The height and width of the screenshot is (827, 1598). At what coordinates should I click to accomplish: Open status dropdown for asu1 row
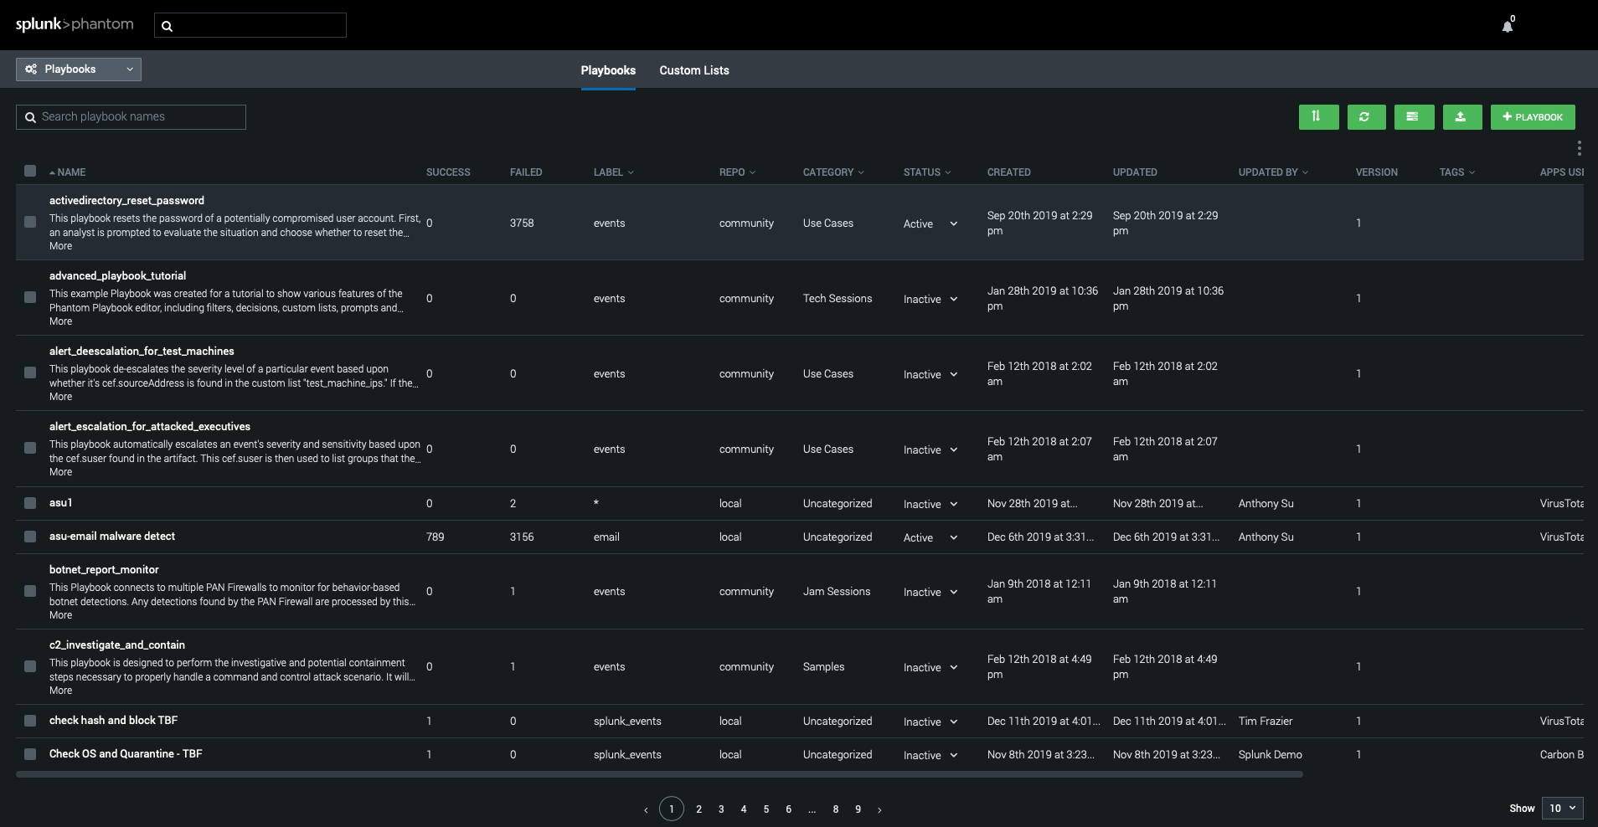point(930,504)
